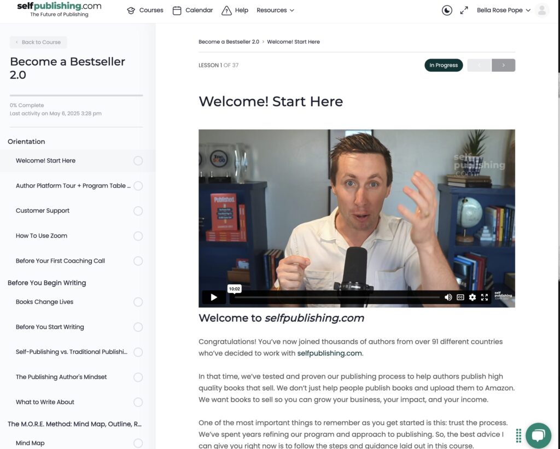Click the In Progress status button
560x449 pixels.
[444, 65]
